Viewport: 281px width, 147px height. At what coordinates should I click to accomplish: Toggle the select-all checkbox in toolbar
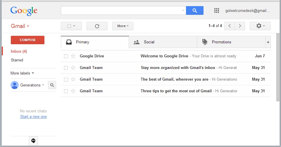69,26
